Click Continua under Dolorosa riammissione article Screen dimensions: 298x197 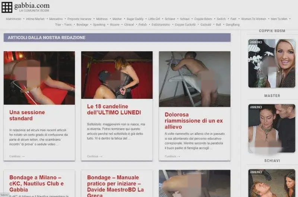point(172,156)
